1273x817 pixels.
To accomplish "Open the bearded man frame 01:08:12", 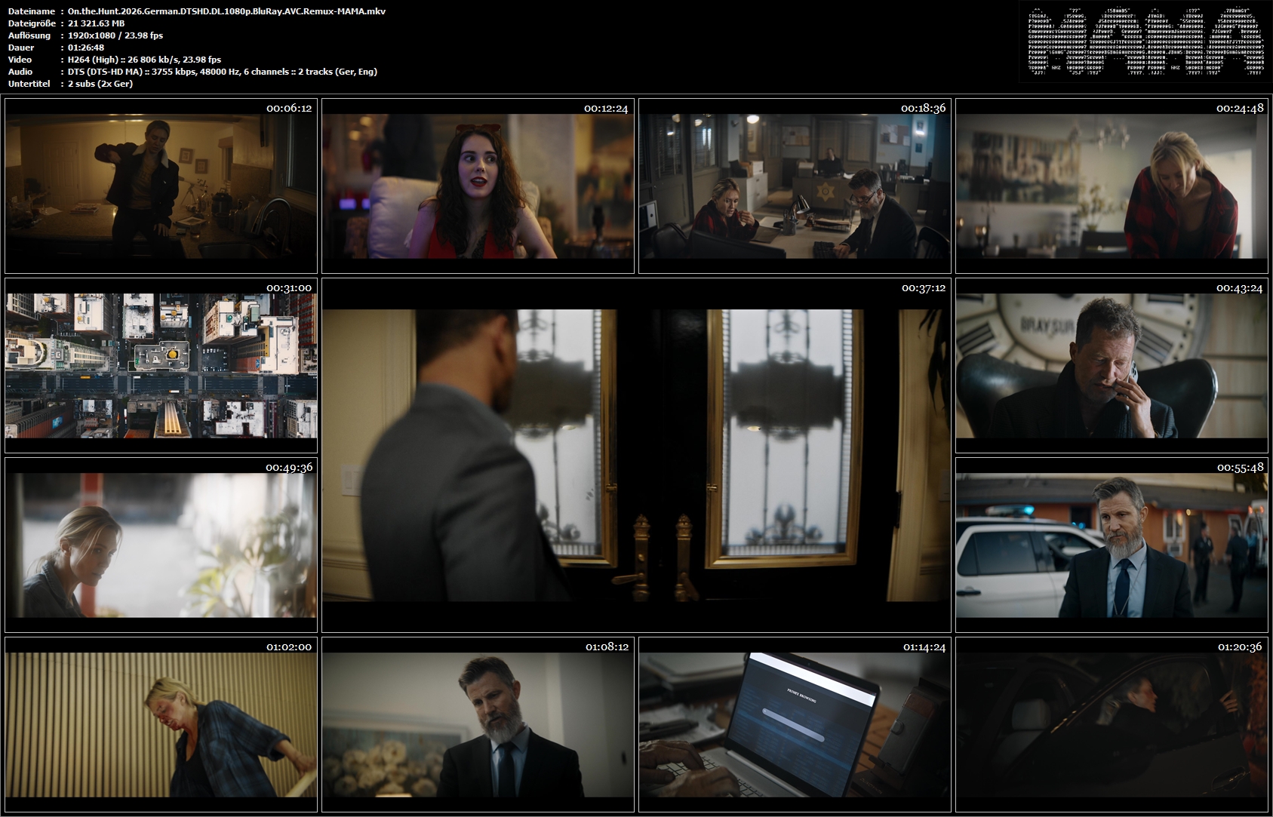I will [x=478, y=724].
